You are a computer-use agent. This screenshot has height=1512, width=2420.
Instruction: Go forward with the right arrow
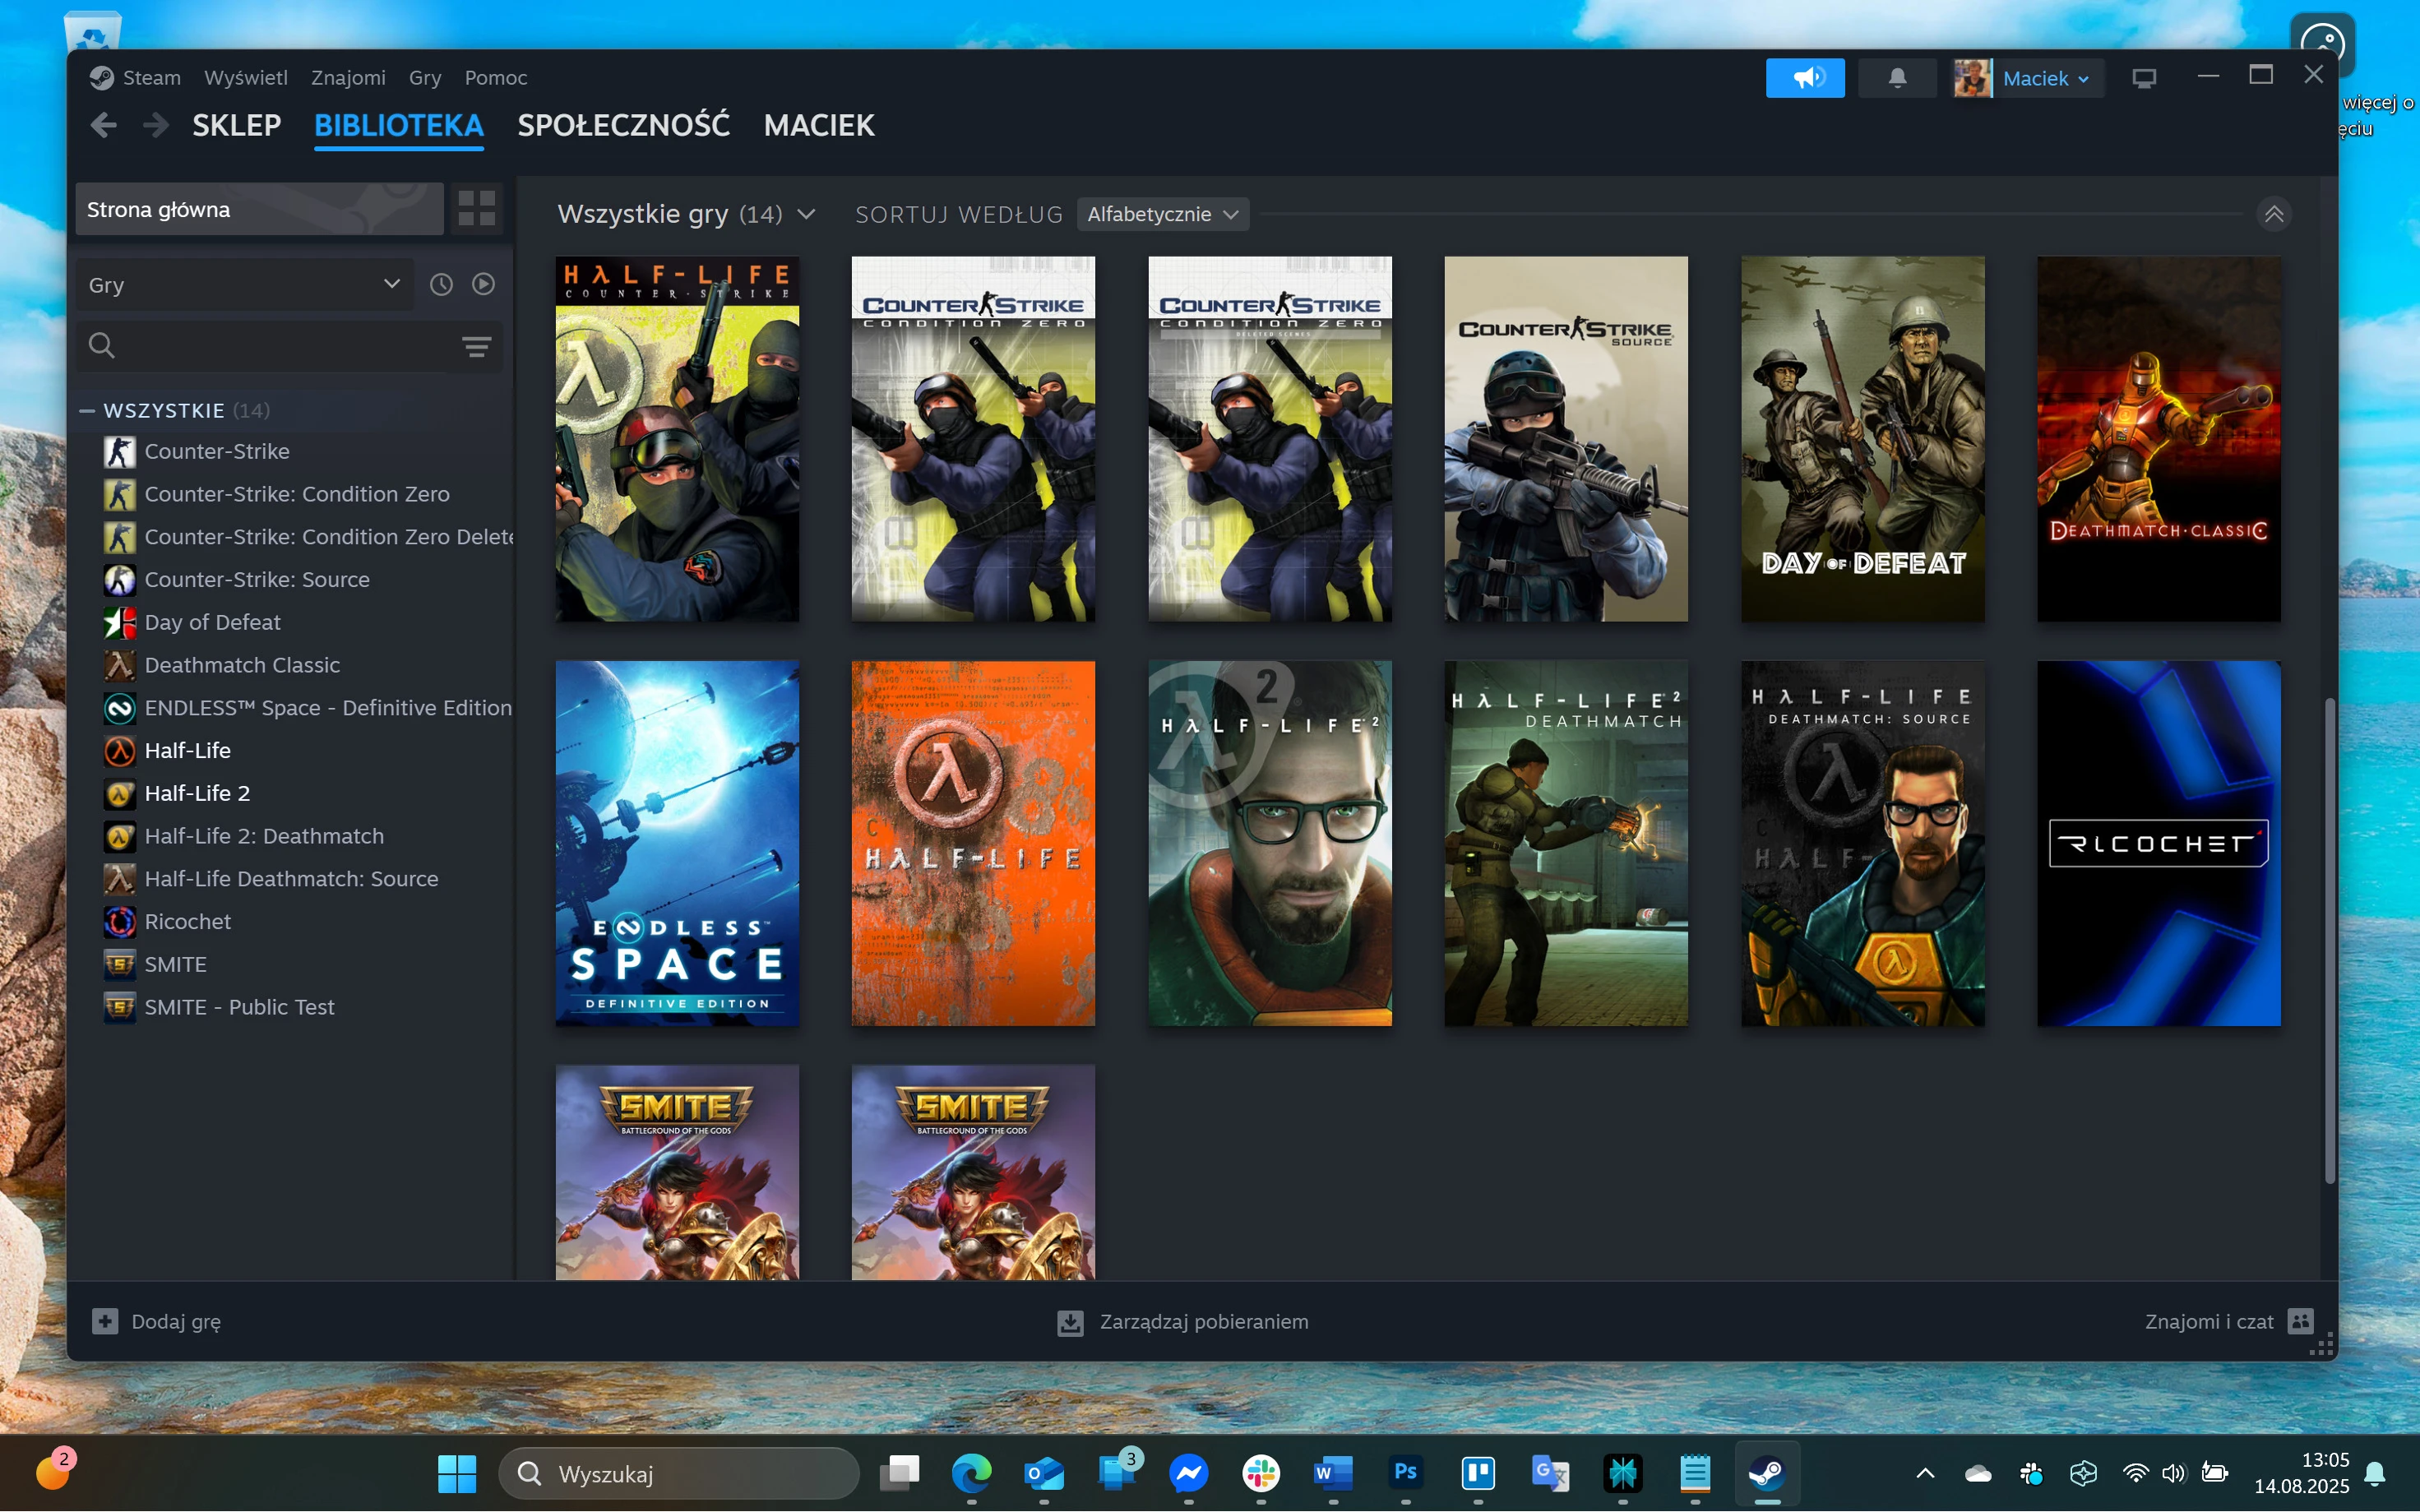[156, 125]
